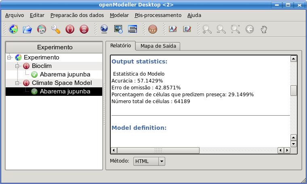
Task: Click the lower vertical scroll up arrow
Action: click(294, 137)
